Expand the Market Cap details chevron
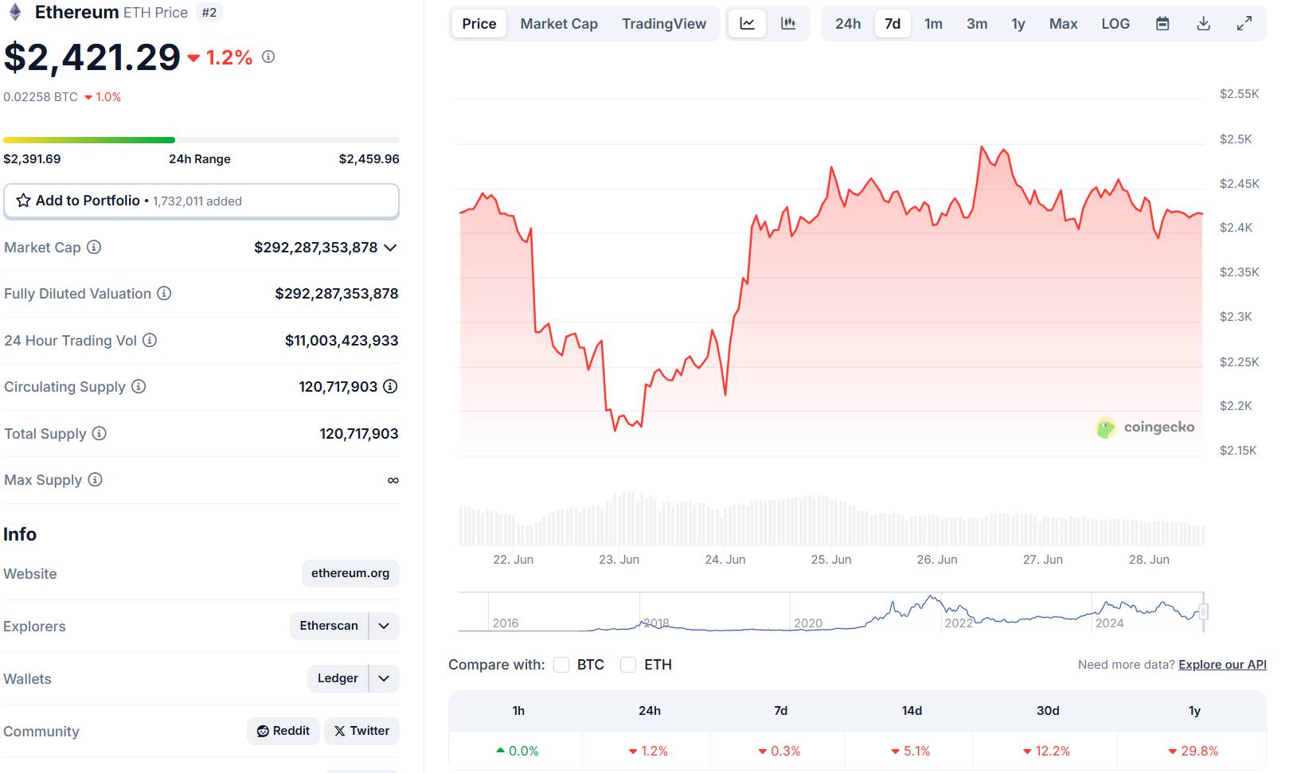Viewport: 1289px width, 773px height. (x=390, y=248)
